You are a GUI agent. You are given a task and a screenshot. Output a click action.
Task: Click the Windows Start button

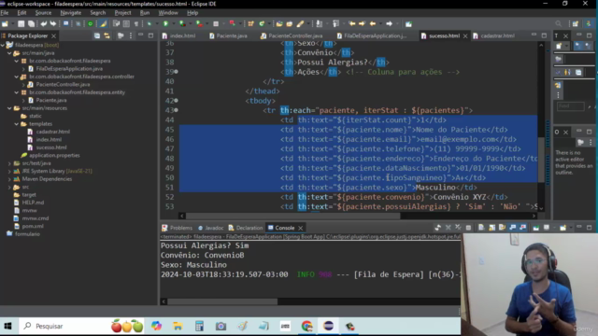[x=7, y=326]
